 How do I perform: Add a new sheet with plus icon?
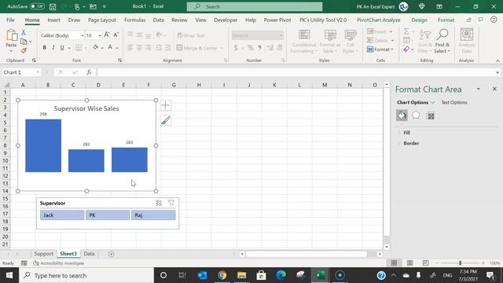coord(112,254)
